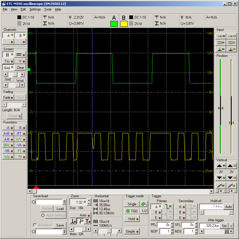Screen dimensions: 239x239
Task: Select the X/Y display function
Action: tap(20, 139)
